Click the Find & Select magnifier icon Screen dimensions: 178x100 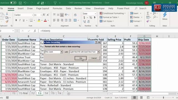coord(155,17)
